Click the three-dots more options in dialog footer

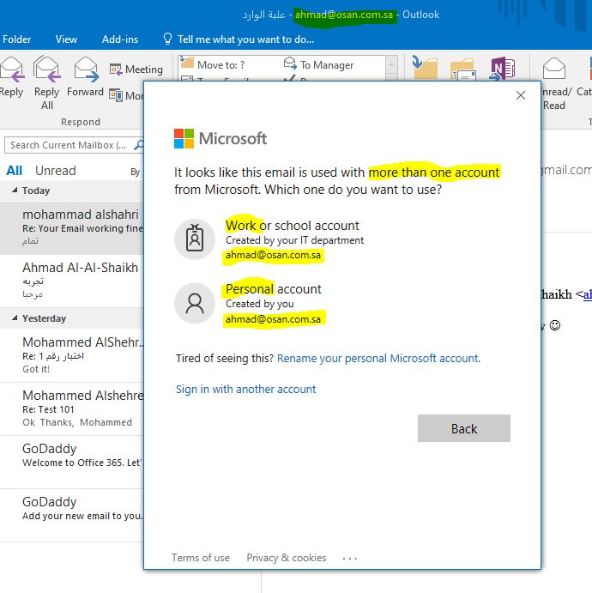coord(350,558)
